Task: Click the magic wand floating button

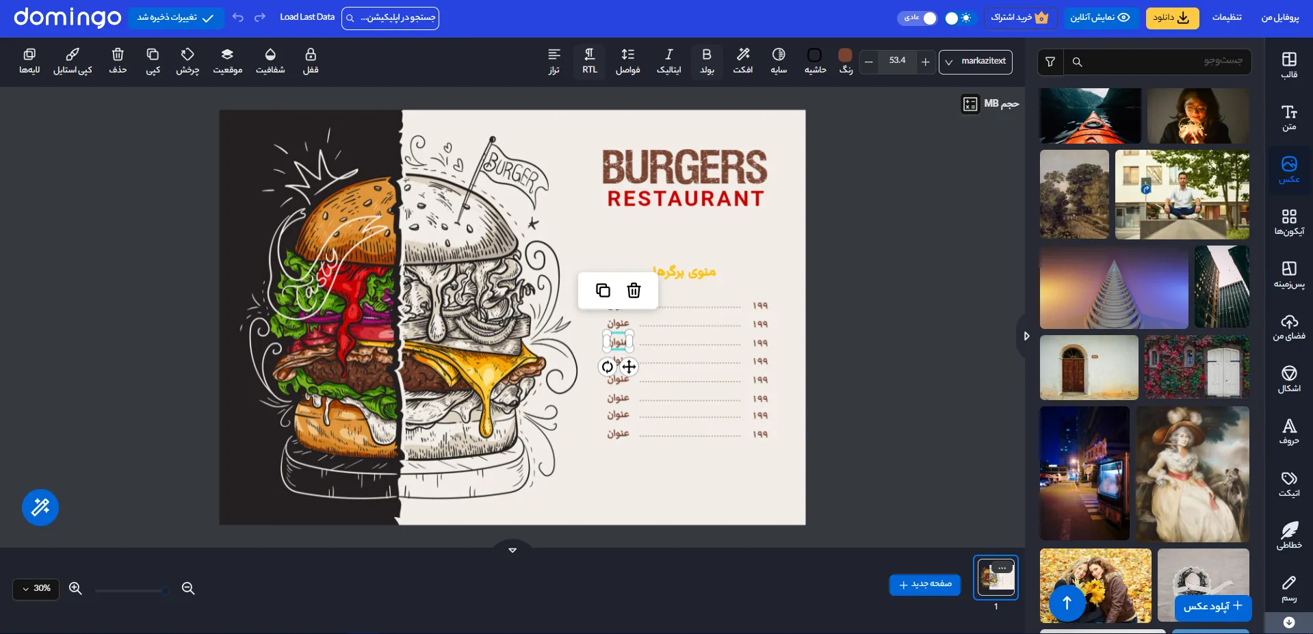Action: [x=40, y=507]
